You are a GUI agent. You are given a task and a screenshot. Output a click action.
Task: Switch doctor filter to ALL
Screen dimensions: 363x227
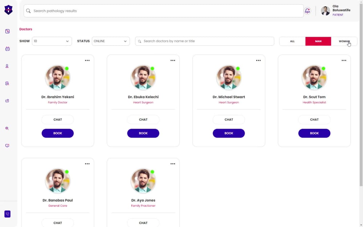(292, 41)
